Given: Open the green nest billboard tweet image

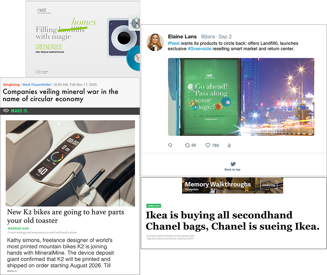Looking at the screenshot, I should (241, 97).
